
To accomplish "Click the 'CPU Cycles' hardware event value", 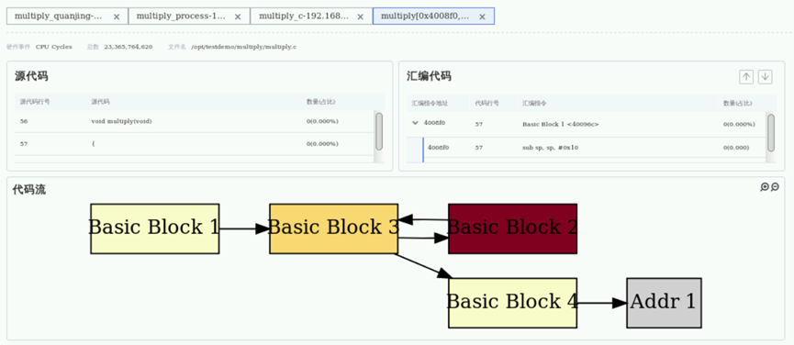I will 53,47.
